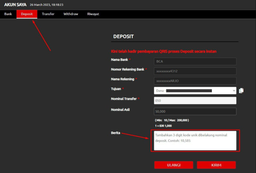Click the Min/Max limit info text
Screen dimensions: 256x173
(172, 120)
